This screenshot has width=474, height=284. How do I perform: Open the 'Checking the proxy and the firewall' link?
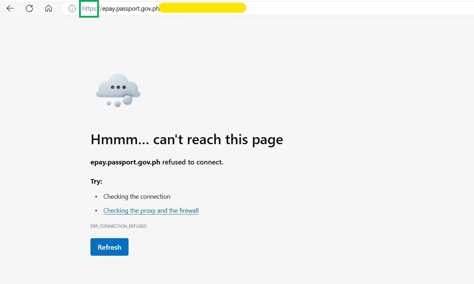[x=151, y=210]
